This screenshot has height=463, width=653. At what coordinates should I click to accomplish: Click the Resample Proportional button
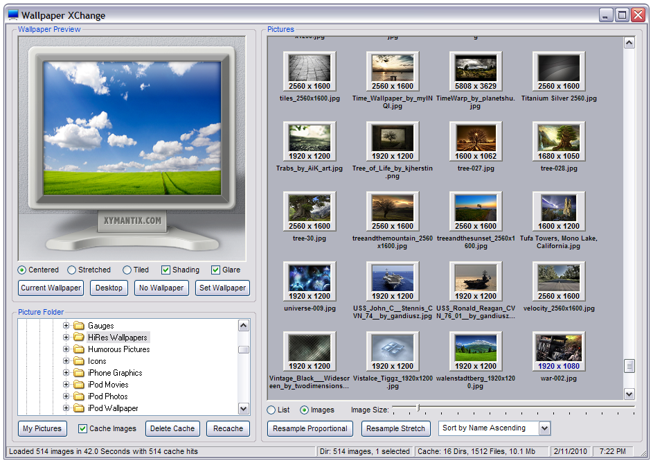310,428
